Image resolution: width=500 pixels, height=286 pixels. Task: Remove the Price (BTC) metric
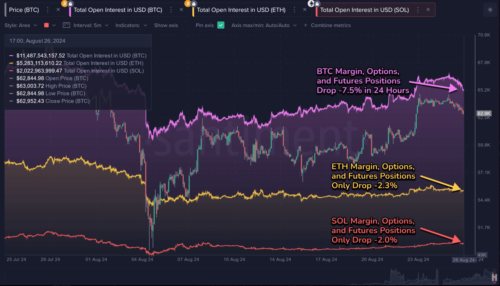(58, 10)
